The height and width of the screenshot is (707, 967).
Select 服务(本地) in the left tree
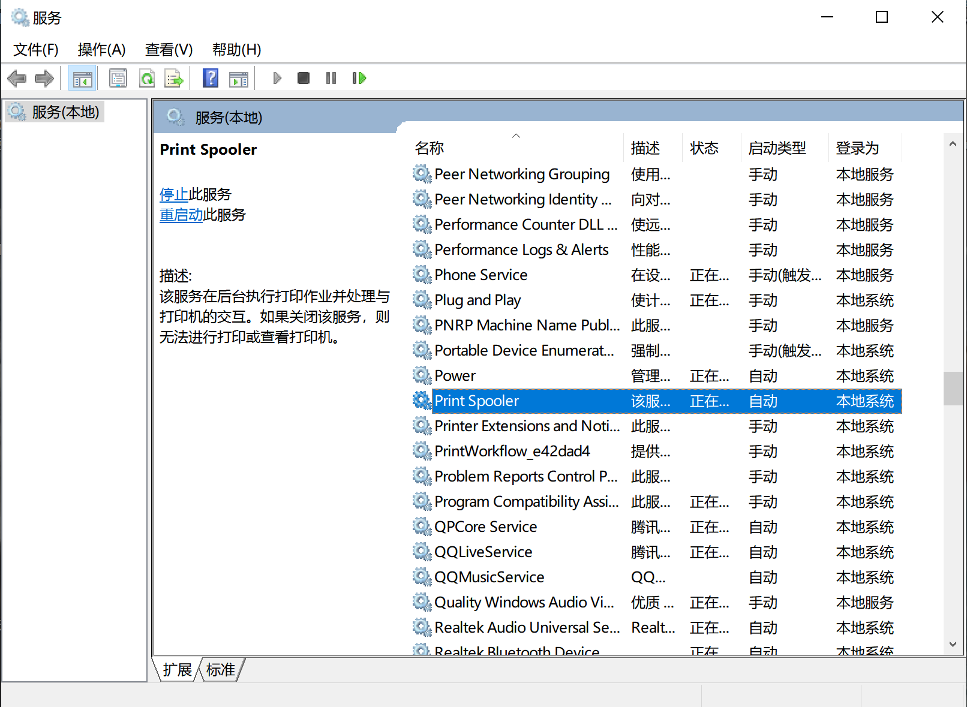coord(65,112)
